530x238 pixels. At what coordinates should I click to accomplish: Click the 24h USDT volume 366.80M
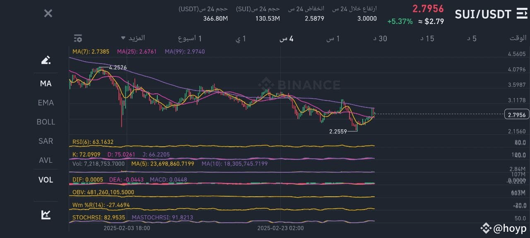pos(216,18)
